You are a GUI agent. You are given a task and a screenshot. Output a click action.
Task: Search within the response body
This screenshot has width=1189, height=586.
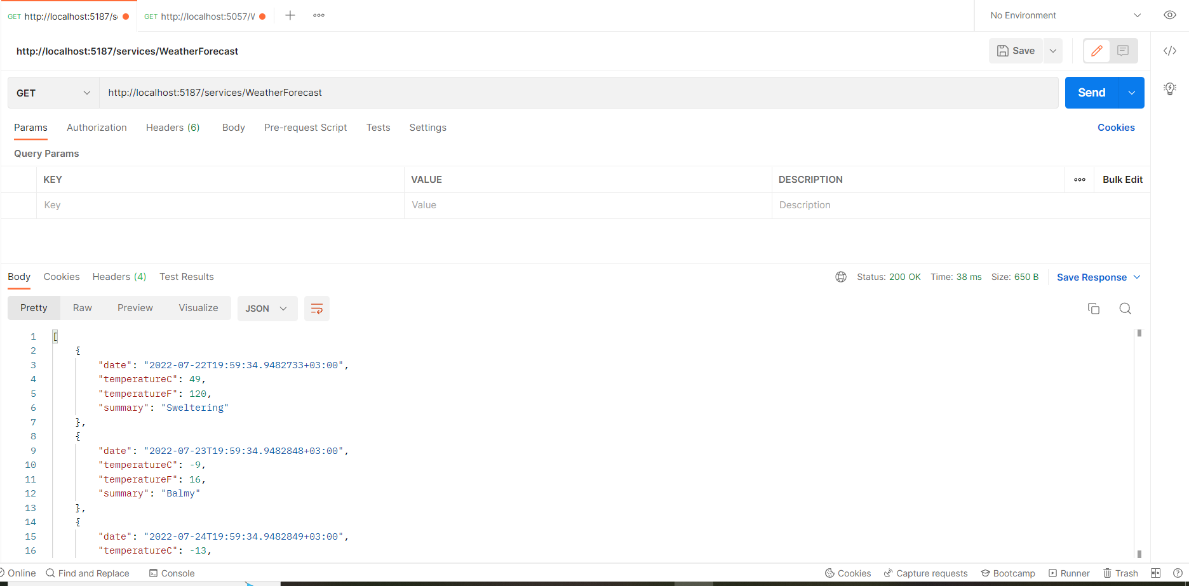(1125, 308)
